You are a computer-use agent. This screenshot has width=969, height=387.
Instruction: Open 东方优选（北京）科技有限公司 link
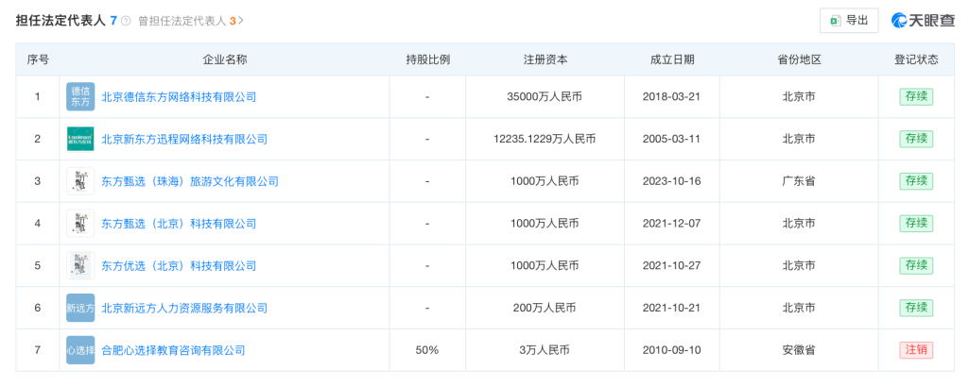(179, 265)
